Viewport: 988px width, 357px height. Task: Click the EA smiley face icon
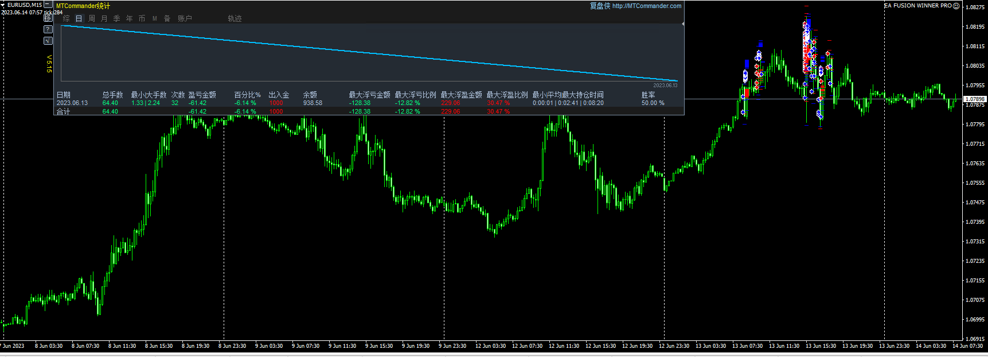[x=956, y=6]
